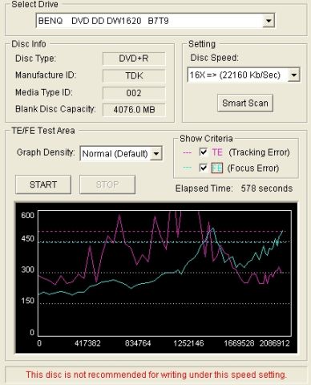Click the disabled STOP button
Viewport: 311px width, 385px height.
(107, 184)
